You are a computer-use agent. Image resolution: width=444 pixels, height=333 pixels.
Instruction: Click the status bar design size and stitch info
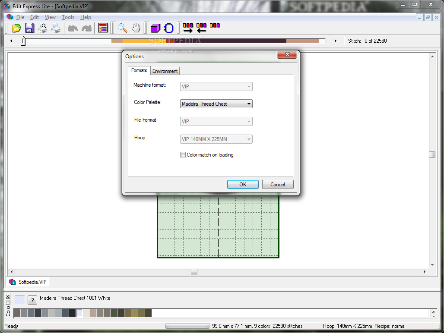click(257, 326)
